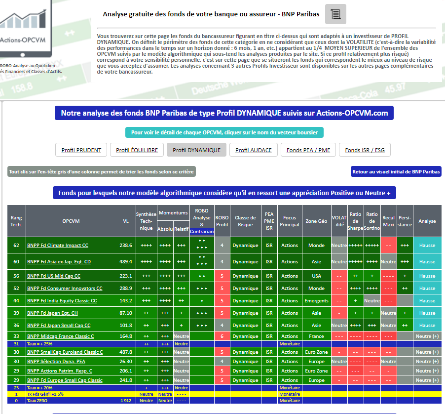Switch to Profil ÉQUILIBRE tab
This screenshot has height=414, width=445.
137,150
